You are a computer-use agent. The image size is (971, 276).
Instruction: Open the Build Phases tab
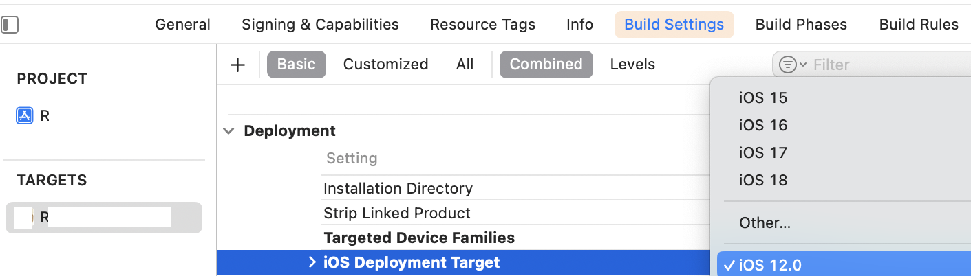tap(801, 25)
